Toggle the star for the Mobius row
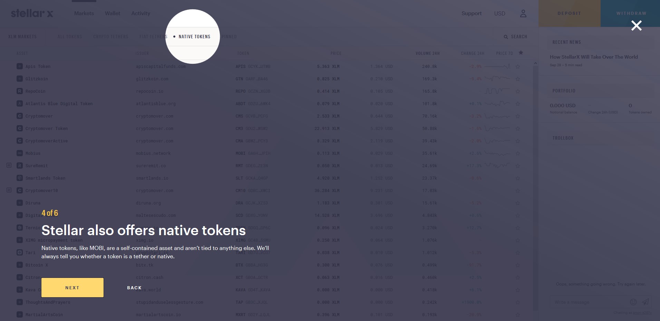This screenshot has height=321, width=660. click(x=518, y=153)
